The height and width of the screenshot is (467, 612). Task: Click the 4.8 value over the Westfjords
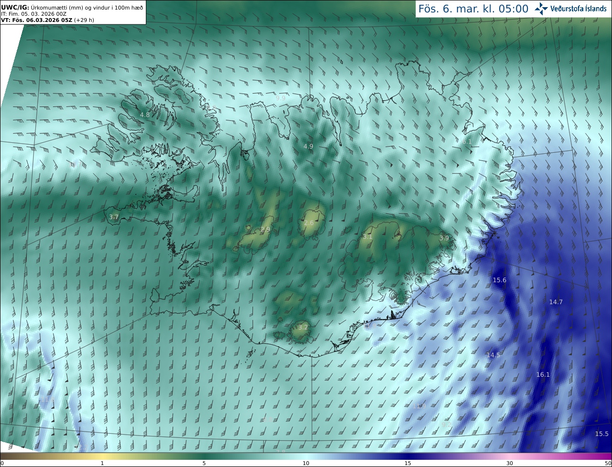tap(145, 115)
